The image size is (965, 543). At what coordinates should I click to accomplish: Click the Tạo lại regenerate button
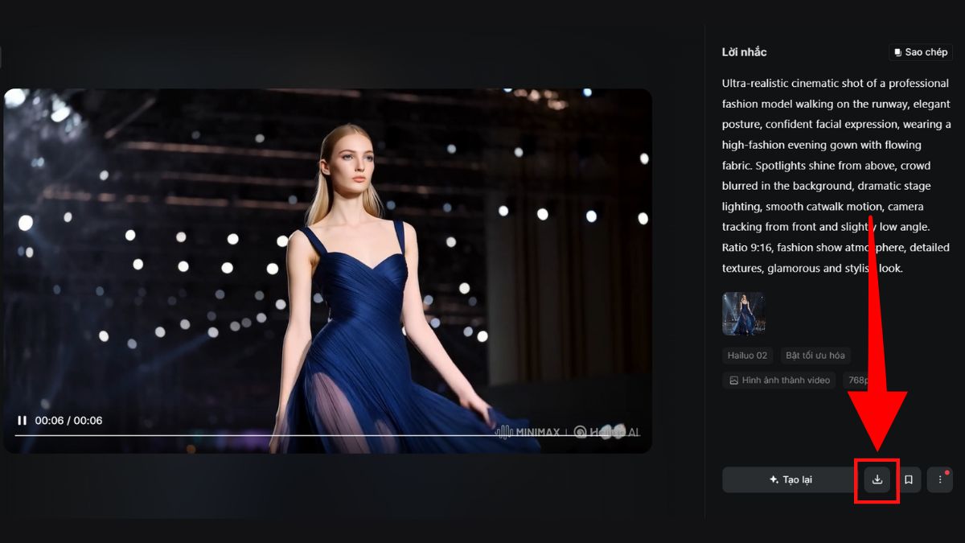point(791,479)
